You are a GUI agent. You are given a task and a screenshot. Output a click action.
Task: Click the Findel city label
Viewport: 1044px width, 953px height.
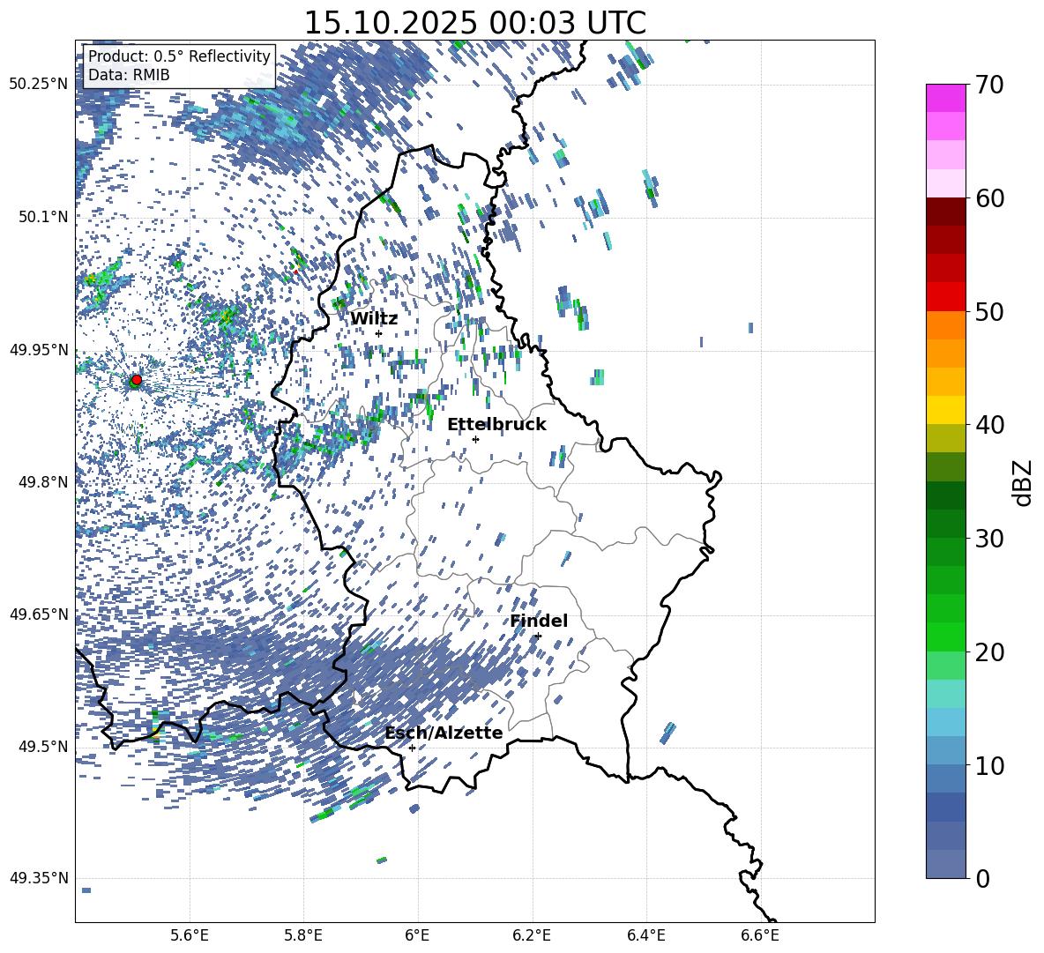[x=539, y=621]
